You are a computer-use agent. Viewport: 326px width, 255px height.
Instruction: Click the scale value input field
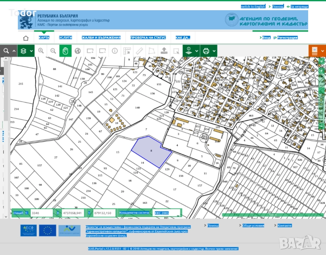coord(40,213)
